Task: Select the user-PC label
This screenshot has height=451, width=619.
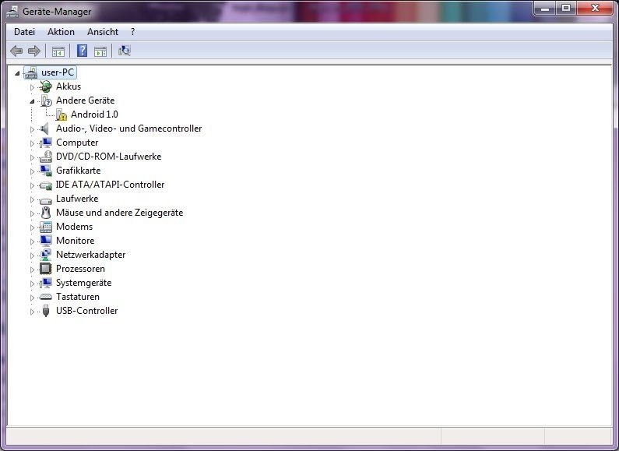Action: click(58, 72)
